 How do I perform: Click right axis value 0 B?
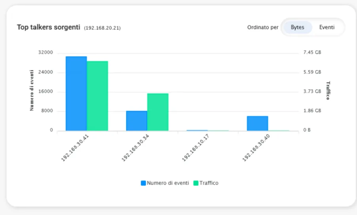307,130
